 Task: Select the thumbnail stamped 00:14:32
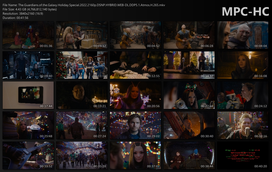coord(189,65)
